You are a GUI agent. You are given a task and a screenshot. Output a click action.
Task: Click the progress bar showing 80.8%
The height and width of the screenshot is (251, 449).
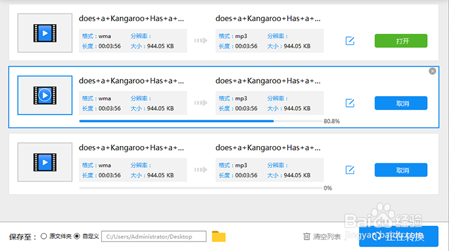click(x=201, y=121)
